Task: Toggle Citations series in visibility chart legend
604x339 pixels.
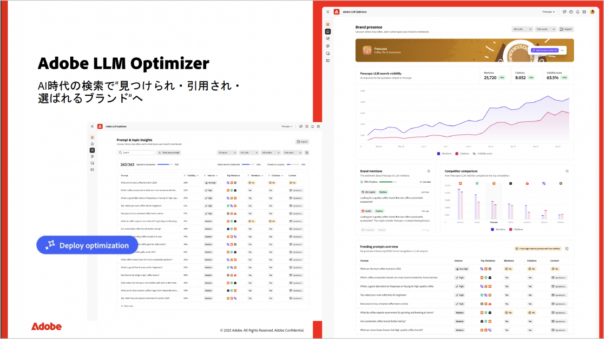Action: (463, 153)
